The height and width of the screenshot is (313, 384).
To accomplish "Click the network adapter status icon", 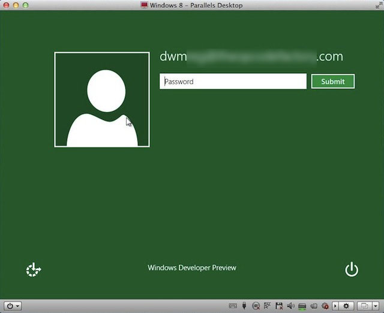I will click(267, 306).
